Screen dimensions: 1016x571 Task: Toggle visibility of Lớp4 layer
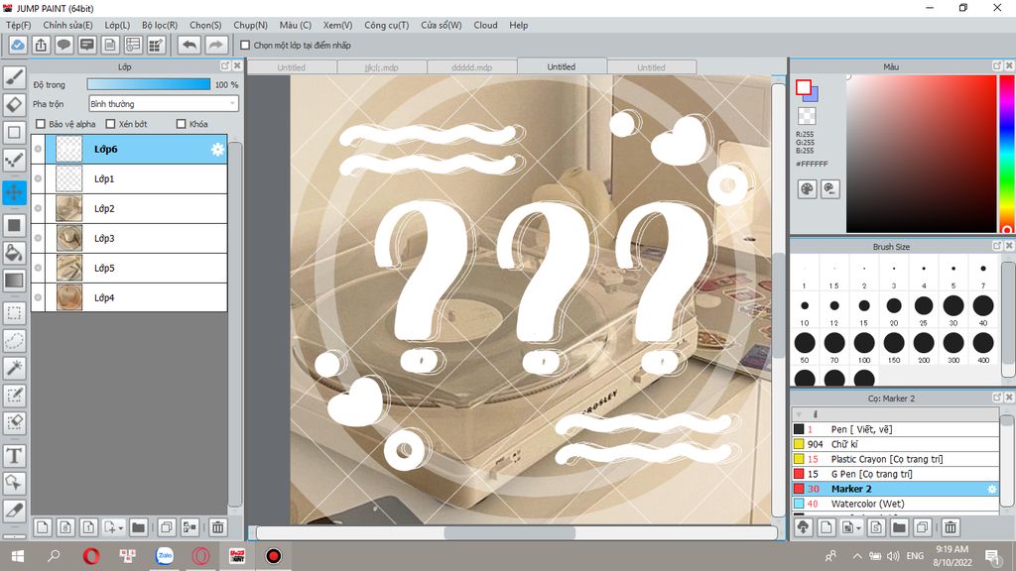point(39,297)
